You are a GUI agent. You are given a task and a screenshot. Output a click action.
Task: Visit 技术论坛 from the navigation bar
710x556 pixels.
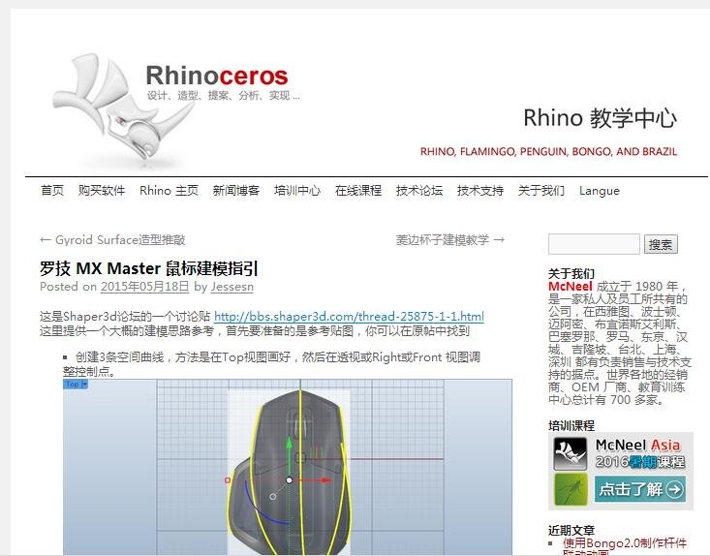419,191
